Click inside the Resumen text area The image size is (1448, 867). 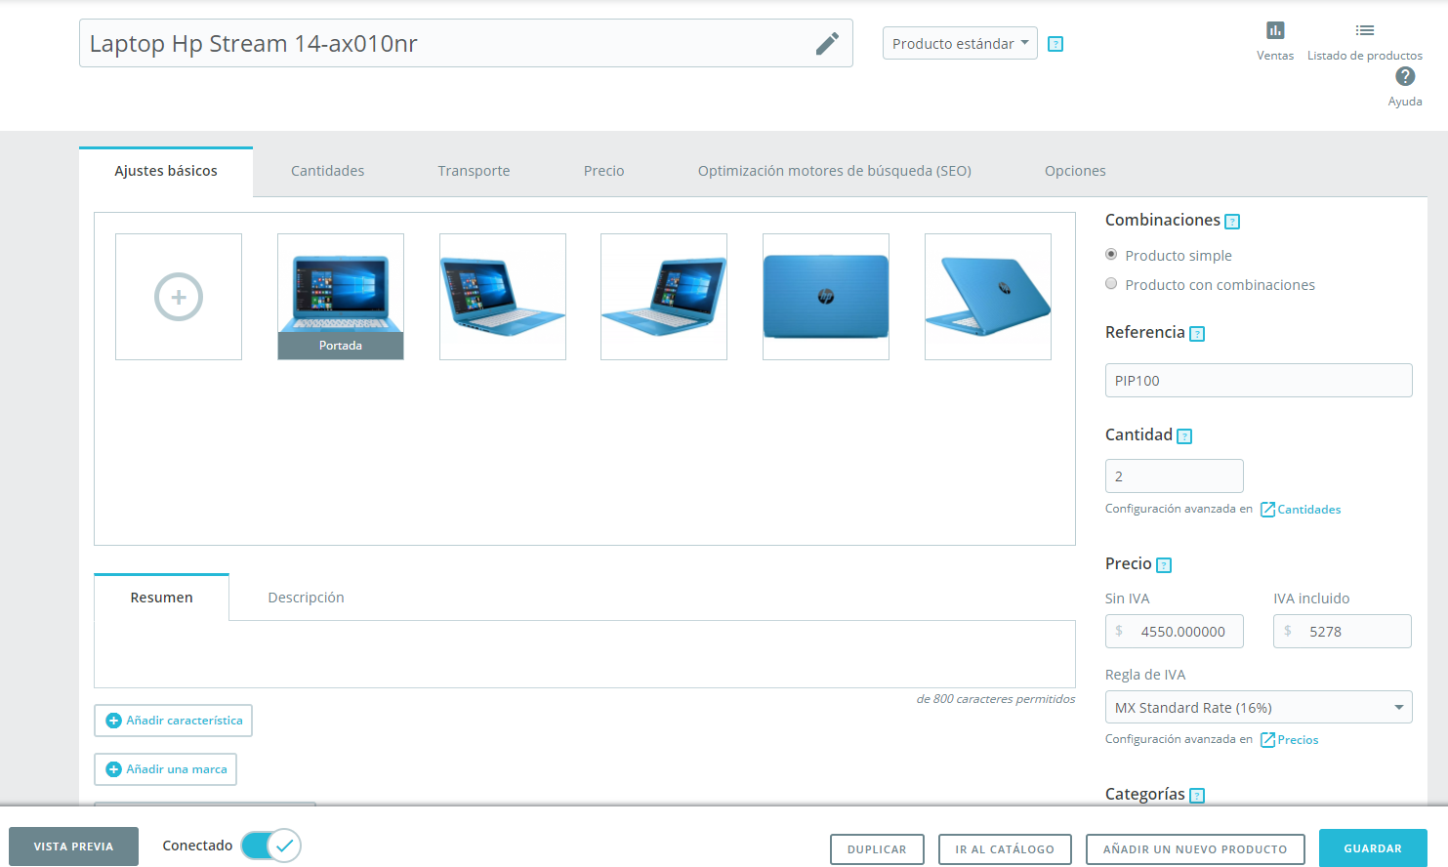pyautogui.click(x=585, y=654)
